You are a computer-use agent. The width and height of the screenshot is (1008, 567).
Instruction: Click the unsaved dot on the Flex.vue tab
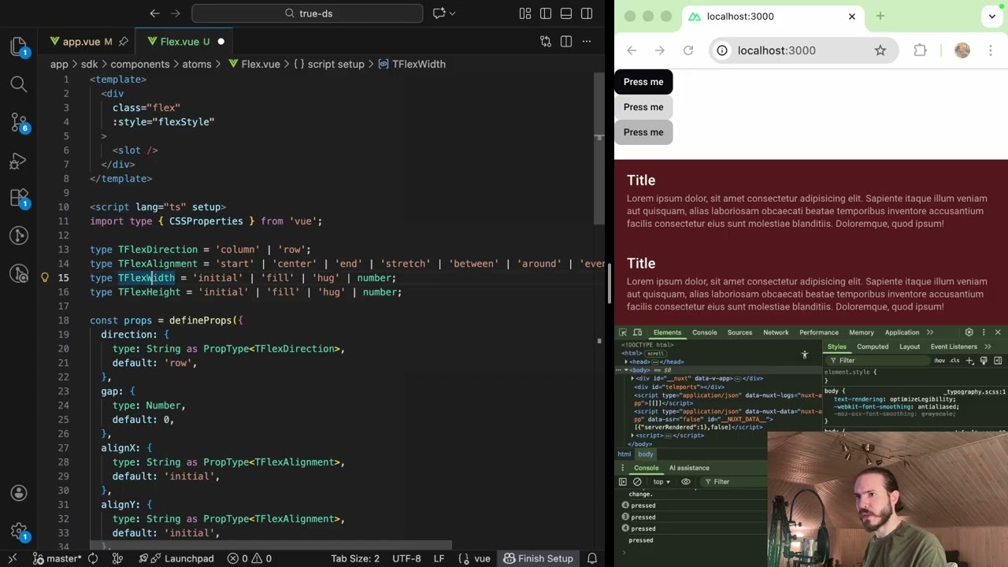pyautogui.click(x=220, y=42)
